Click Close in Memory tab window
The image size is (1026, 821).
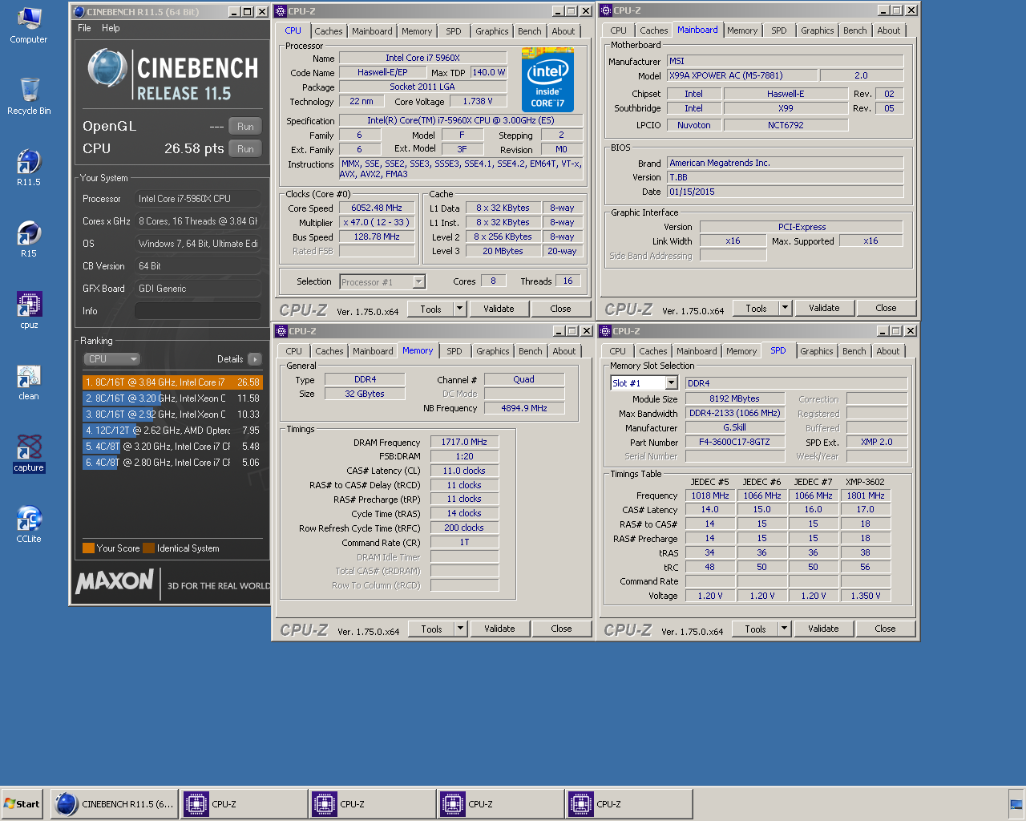point(561,629)
